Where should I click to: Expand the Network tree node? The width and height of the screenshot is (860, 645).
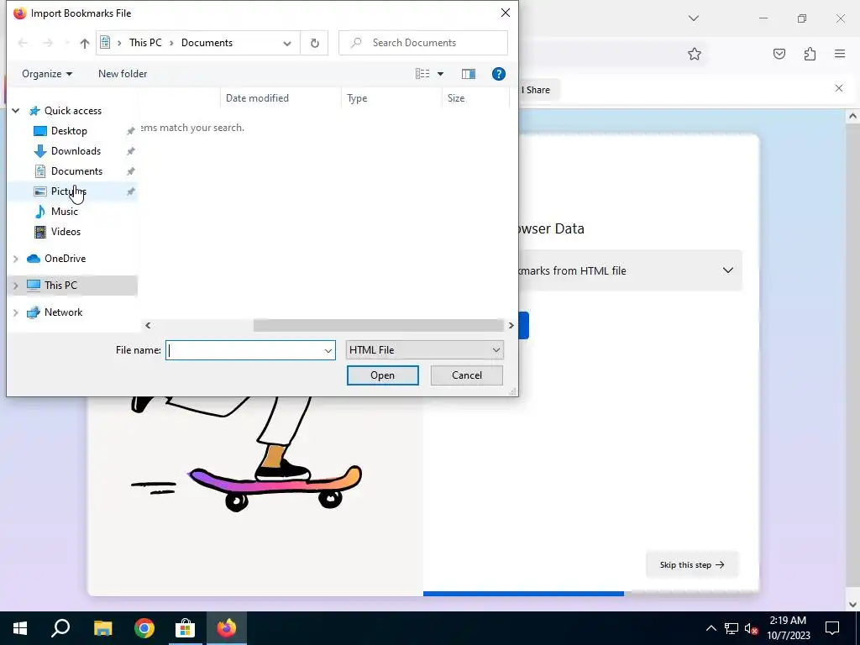point(16,312)
